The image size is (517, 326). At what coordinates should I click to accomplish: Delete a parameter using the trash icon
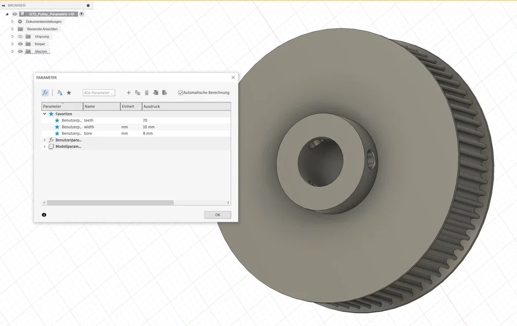pyautogui.click(x=147, y=93)
